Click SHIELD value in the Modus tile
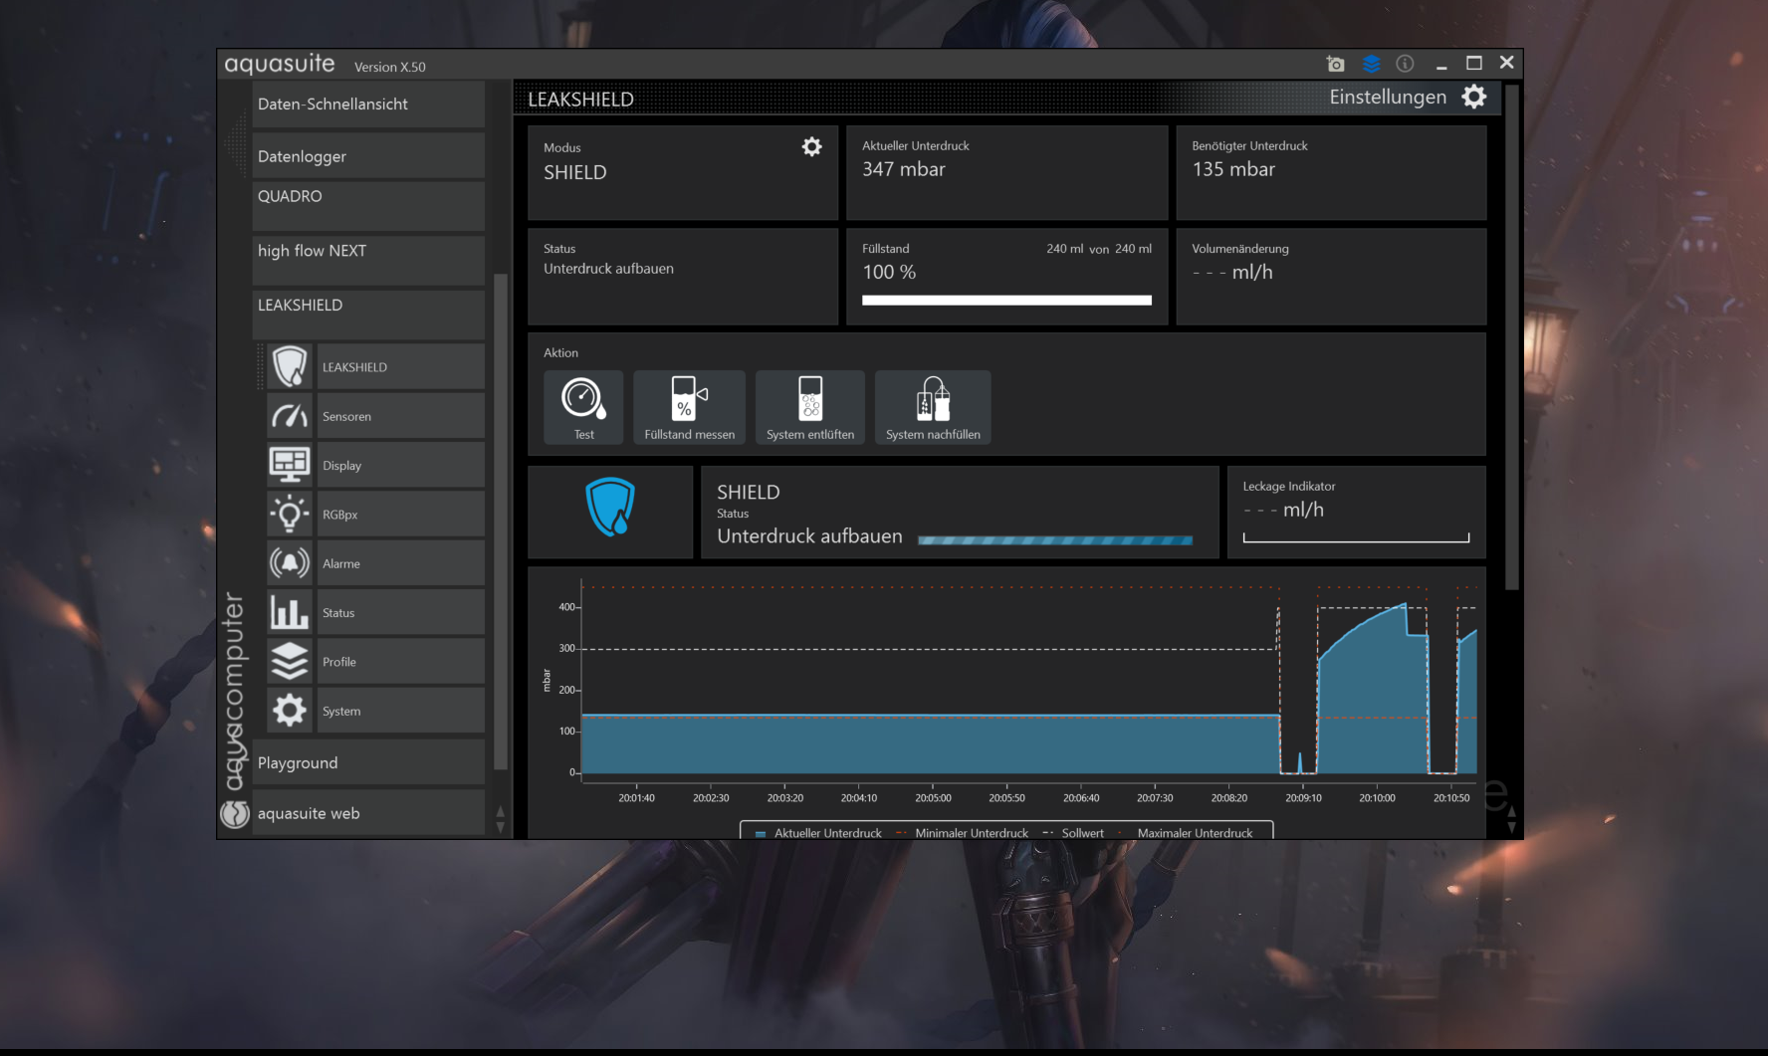This screenshot has height=1056, width=1768. point(575,172)
